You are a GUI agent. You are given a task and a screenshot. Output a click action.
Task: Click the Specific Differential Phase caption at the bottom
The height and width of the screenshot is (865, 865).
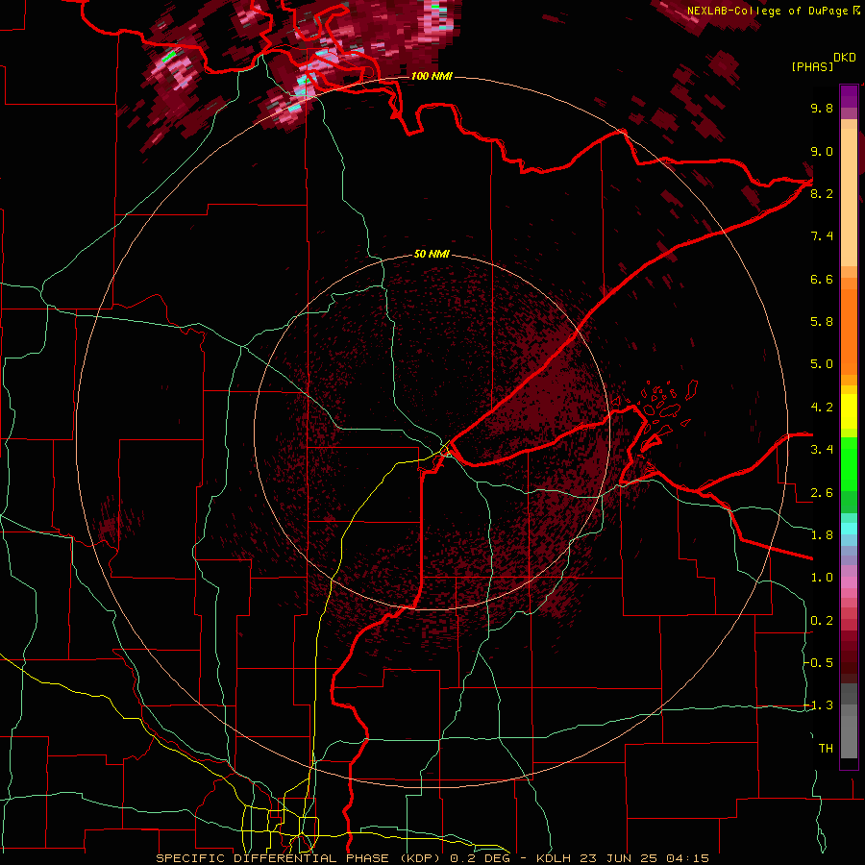pos(432,858)
